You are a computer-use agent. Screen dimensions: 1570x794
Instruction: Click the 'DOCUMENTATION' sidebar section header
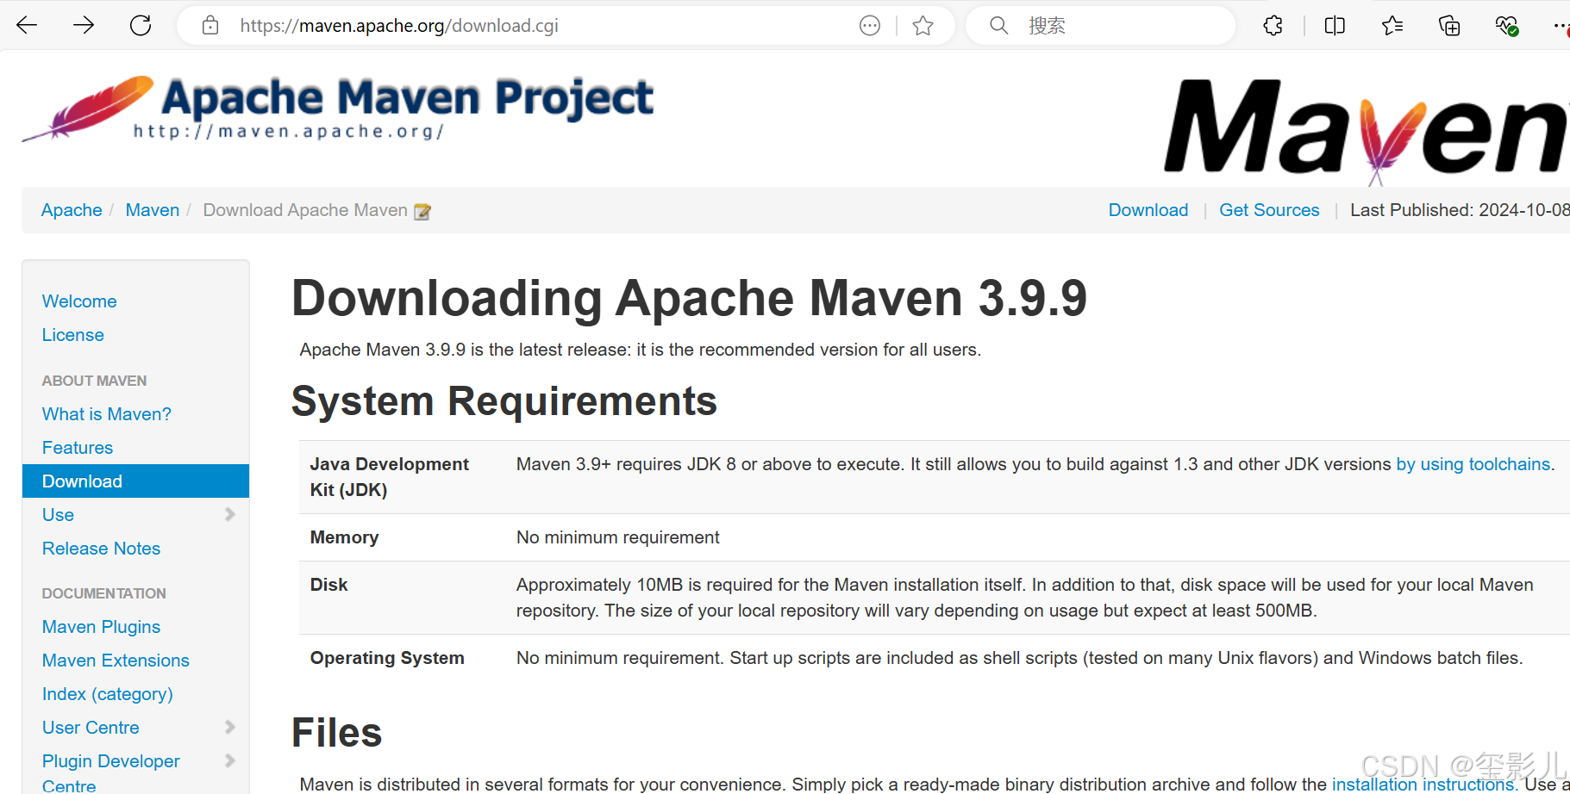point(104,593)
